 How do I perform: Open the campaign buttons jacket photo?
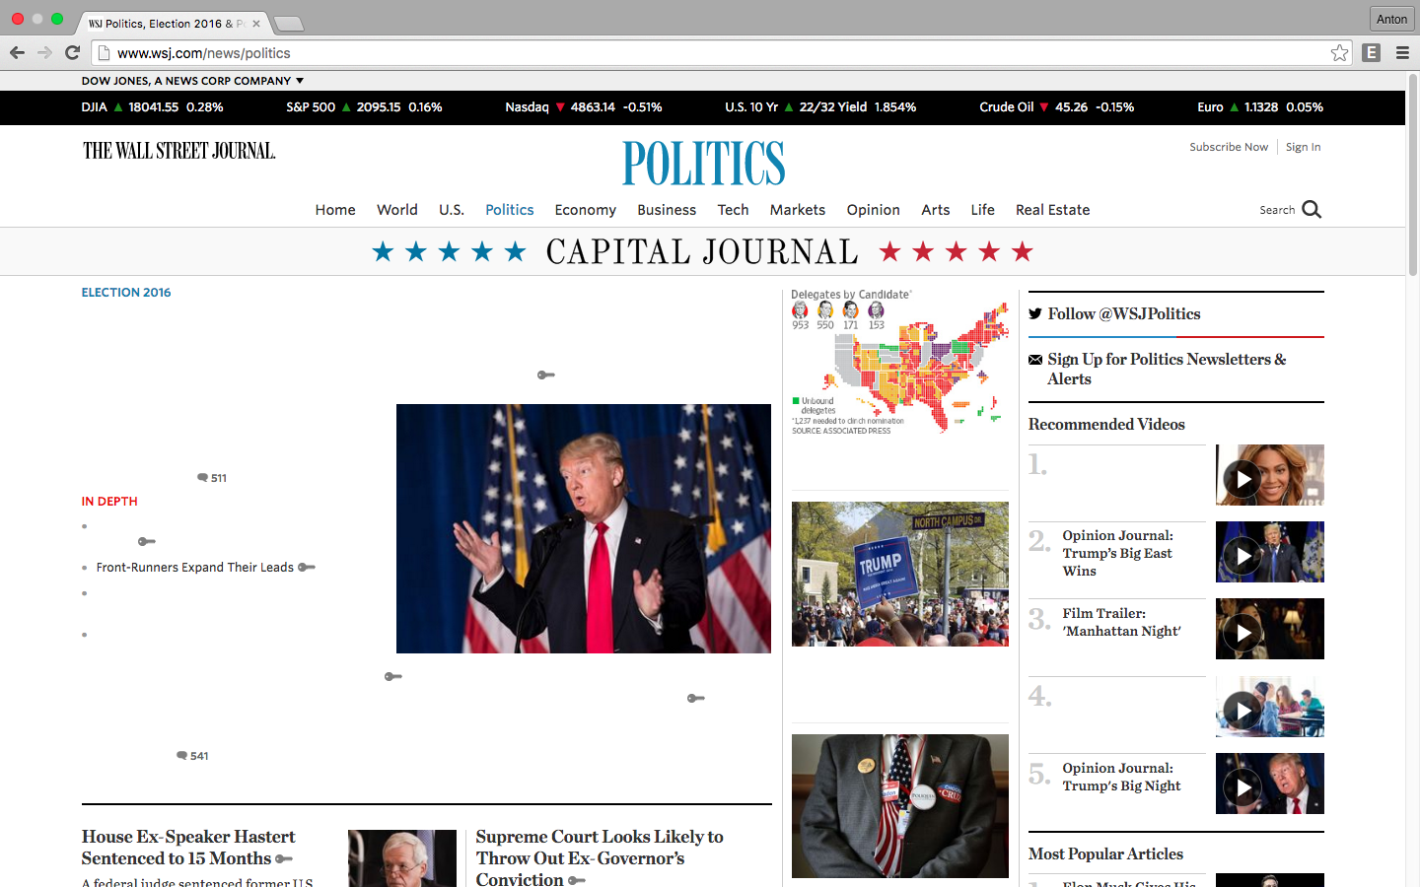(900, 806)
